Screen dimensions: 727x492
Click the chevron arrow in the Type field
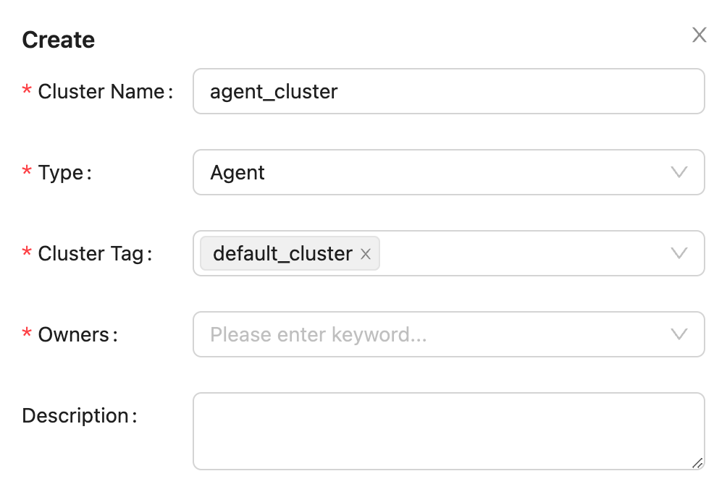(x=678, y=172)
